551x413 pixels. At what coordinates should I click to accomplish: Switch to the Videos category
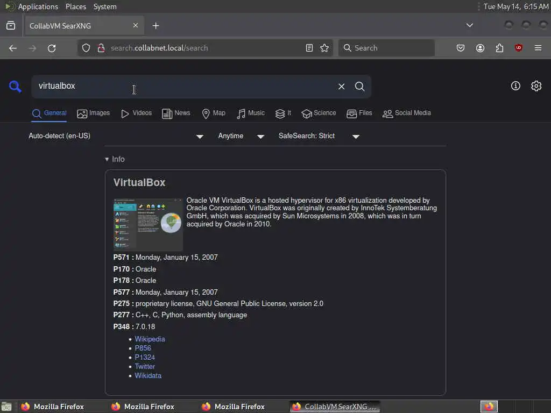[136, 113]
